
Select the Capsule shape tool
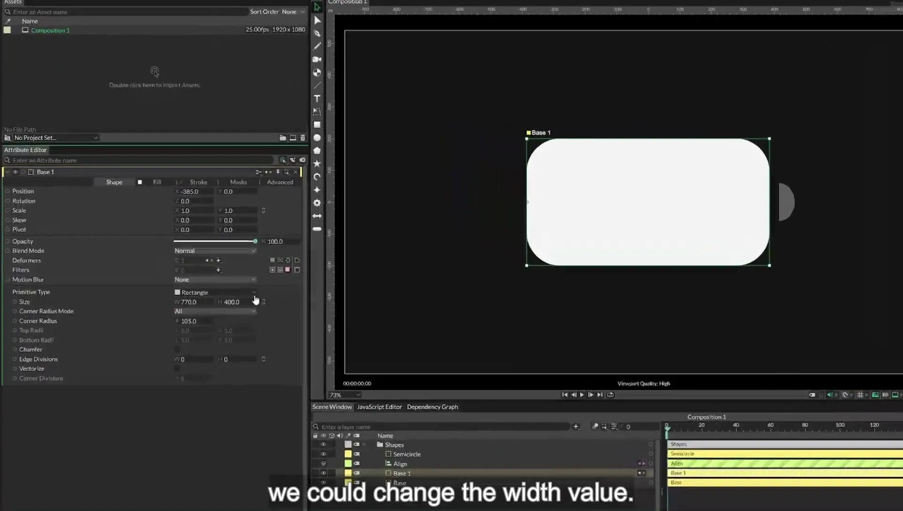point(317,229)
